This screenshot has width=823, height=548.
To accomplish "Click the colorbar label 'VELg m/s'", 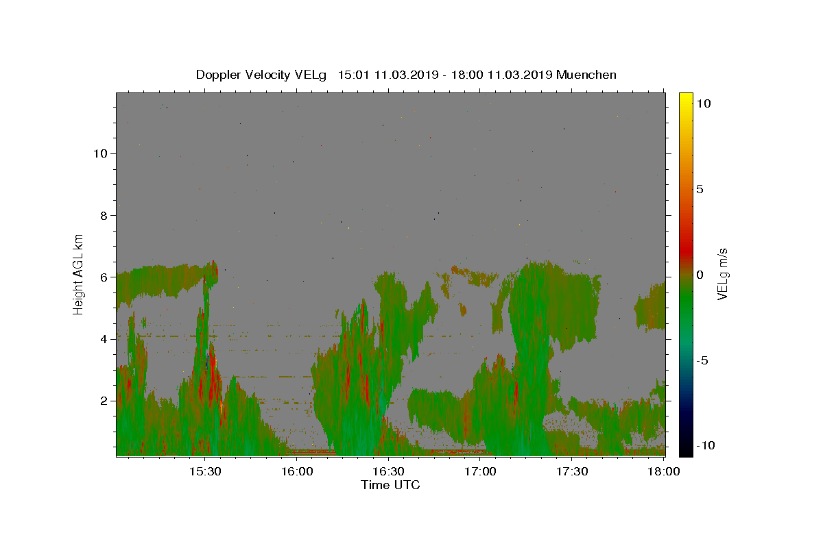I will click(722, 274).
